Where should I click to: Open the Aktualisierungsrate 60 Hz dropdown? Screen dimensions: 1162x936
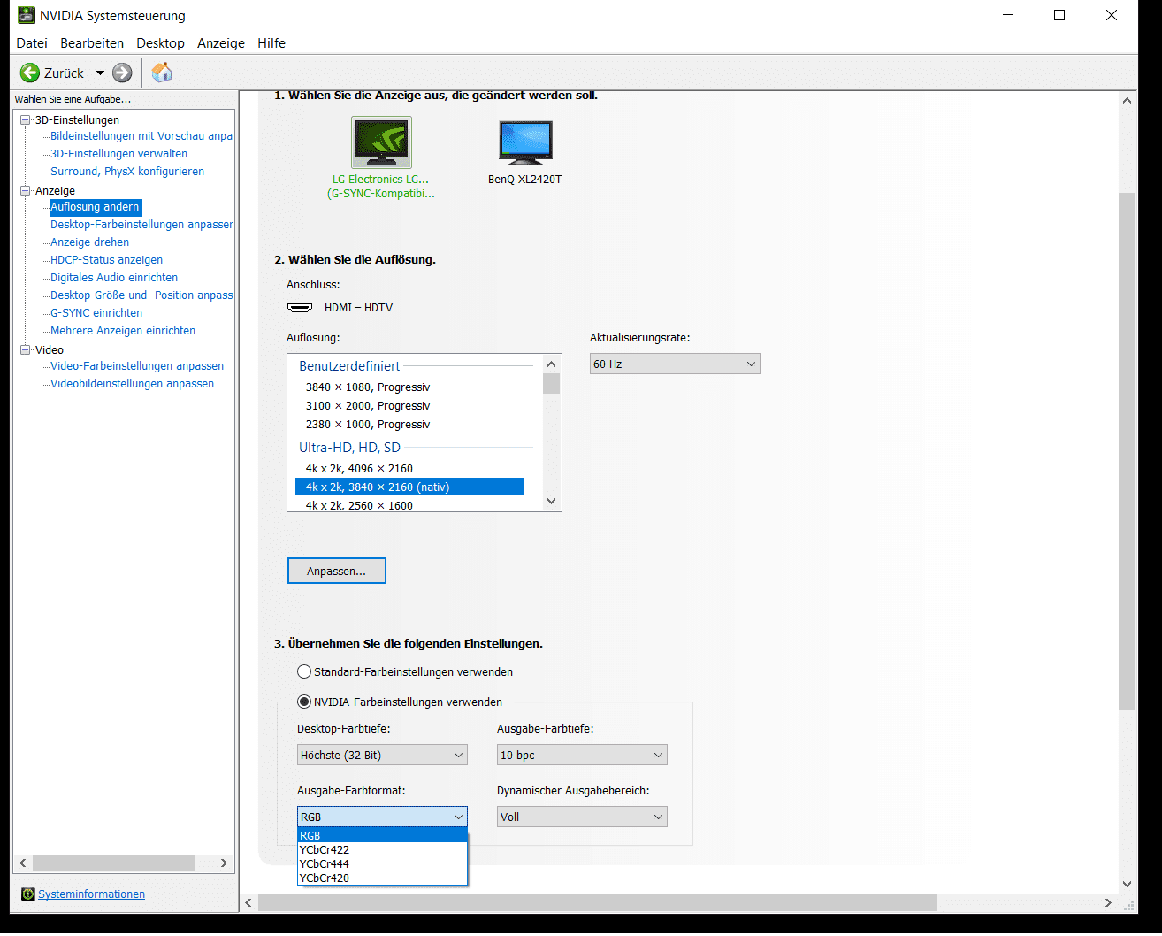coord(675,364)
